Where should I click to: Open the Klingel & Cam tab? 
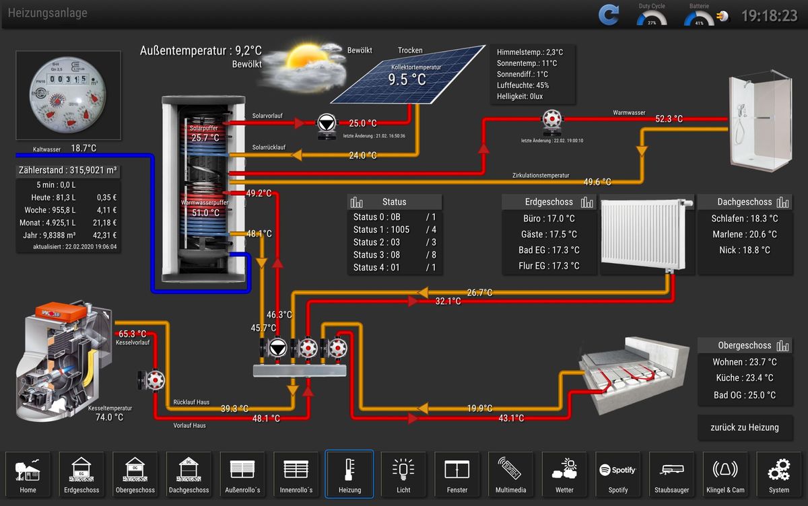click(725, 475)
